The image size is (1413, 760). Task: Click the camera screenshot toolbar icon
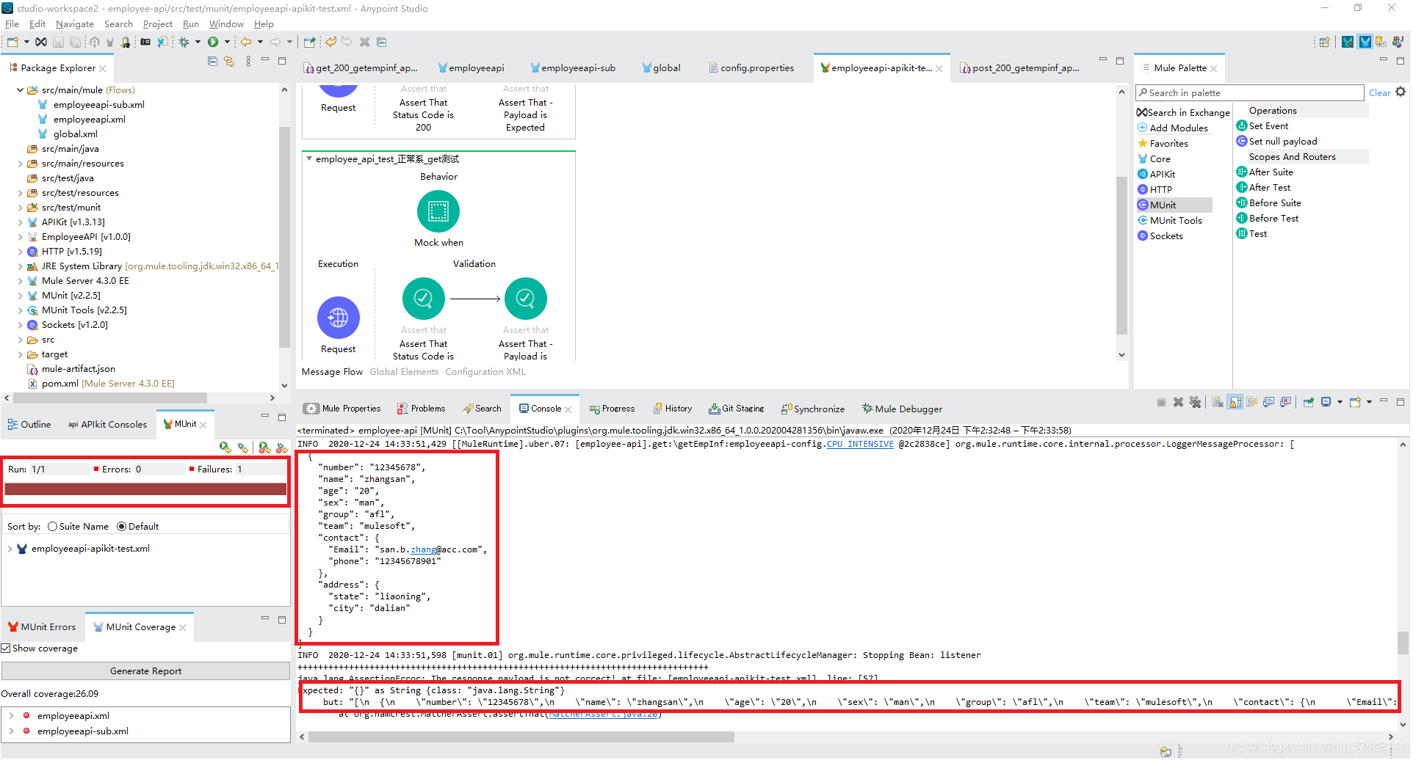(145, 42)
